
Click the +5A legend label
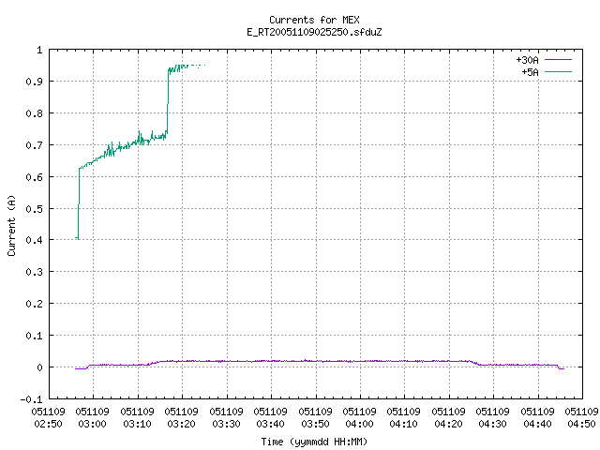(530, 72)
